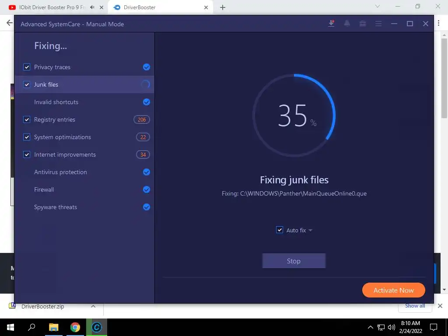448x336 pixels.
Task: Switch to the IObit Driver Booster YouTube tab
Action: click(x=52, y=7)
